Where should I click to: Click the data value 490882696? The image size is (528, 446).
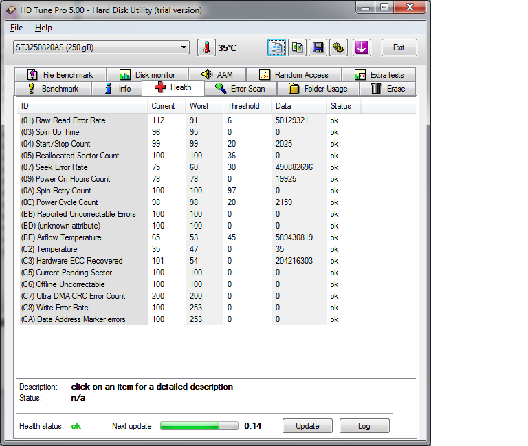point(294,167)
